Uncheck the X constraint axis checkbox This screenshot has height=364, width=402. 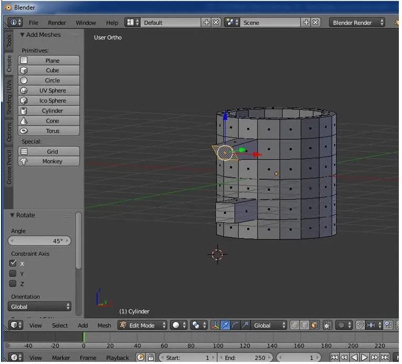click(x=13, y=263)
